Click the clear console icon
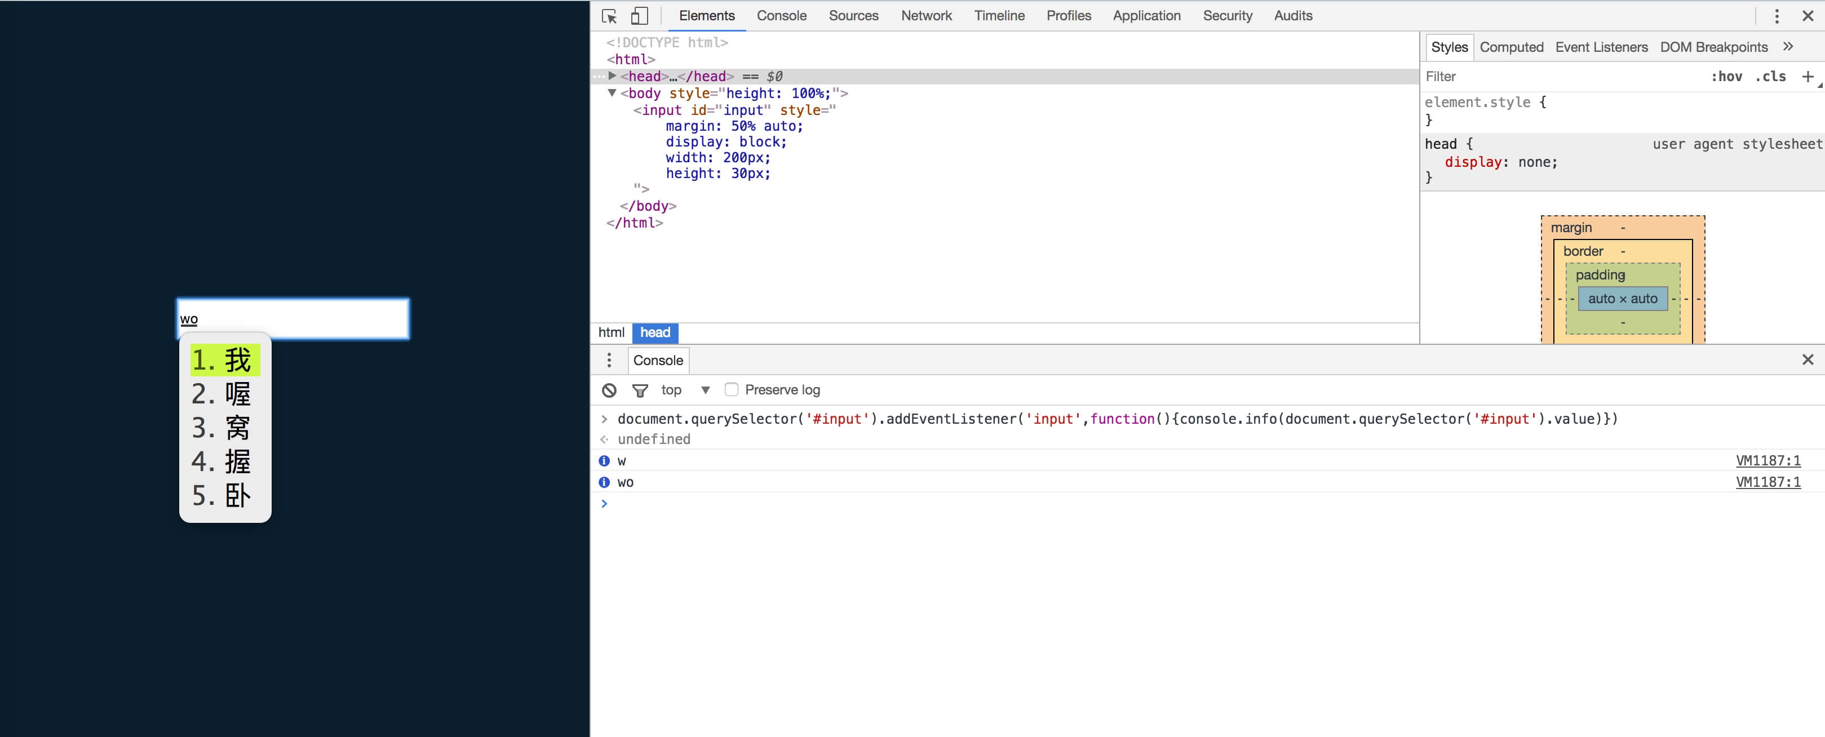1825x737 pixels. (609, 390)
